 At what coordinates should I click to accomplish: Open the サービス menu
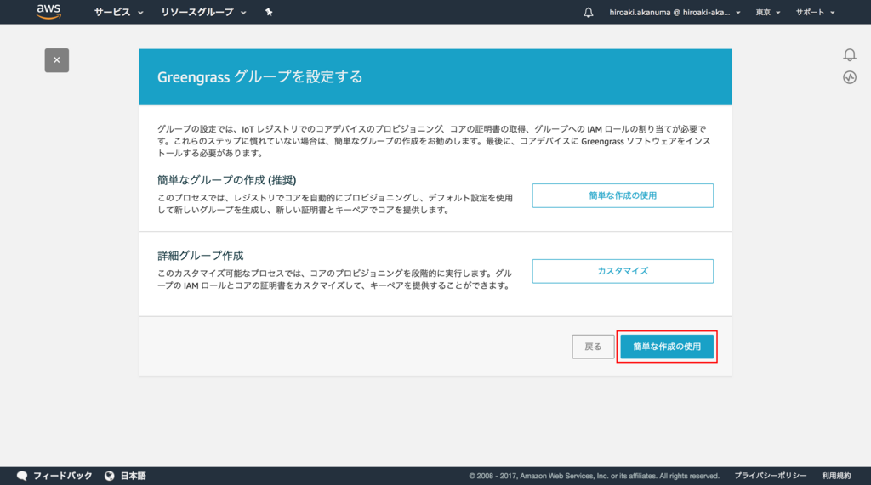118,12
